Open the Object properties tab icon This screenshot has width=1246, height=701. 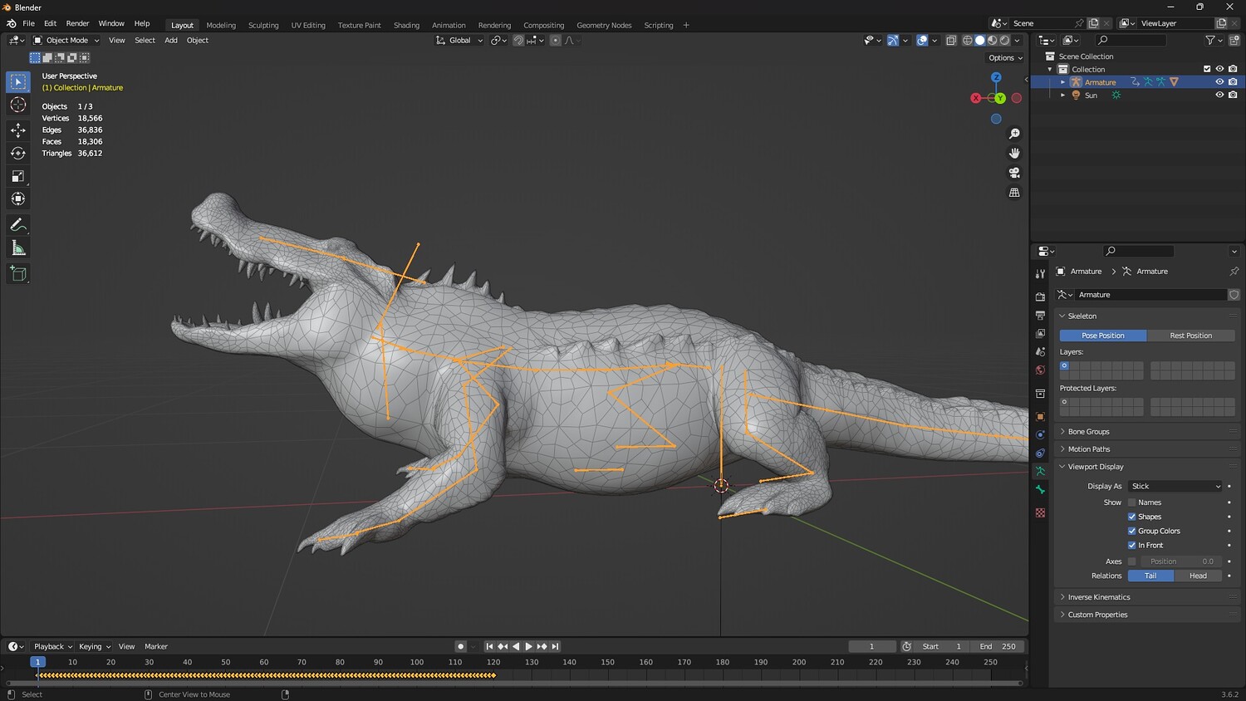pyautogui.click(x=1040, y=416)
